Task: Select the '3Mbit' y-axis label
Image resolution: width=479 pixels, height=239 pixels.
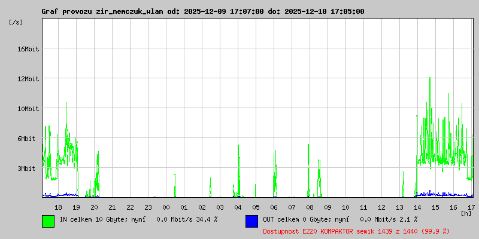Action: tap(26, 168)
